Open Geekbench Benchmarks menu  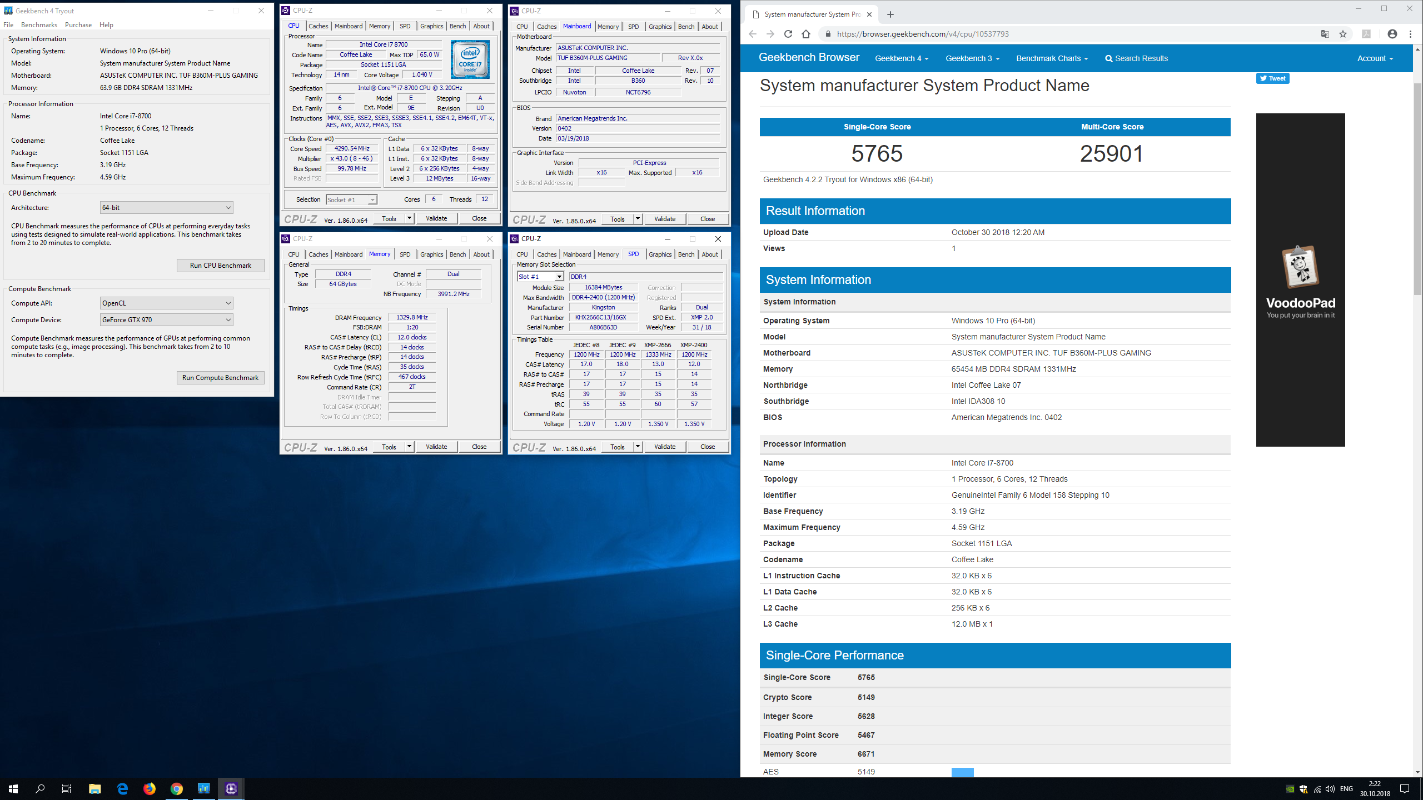(x=39, y=25)
